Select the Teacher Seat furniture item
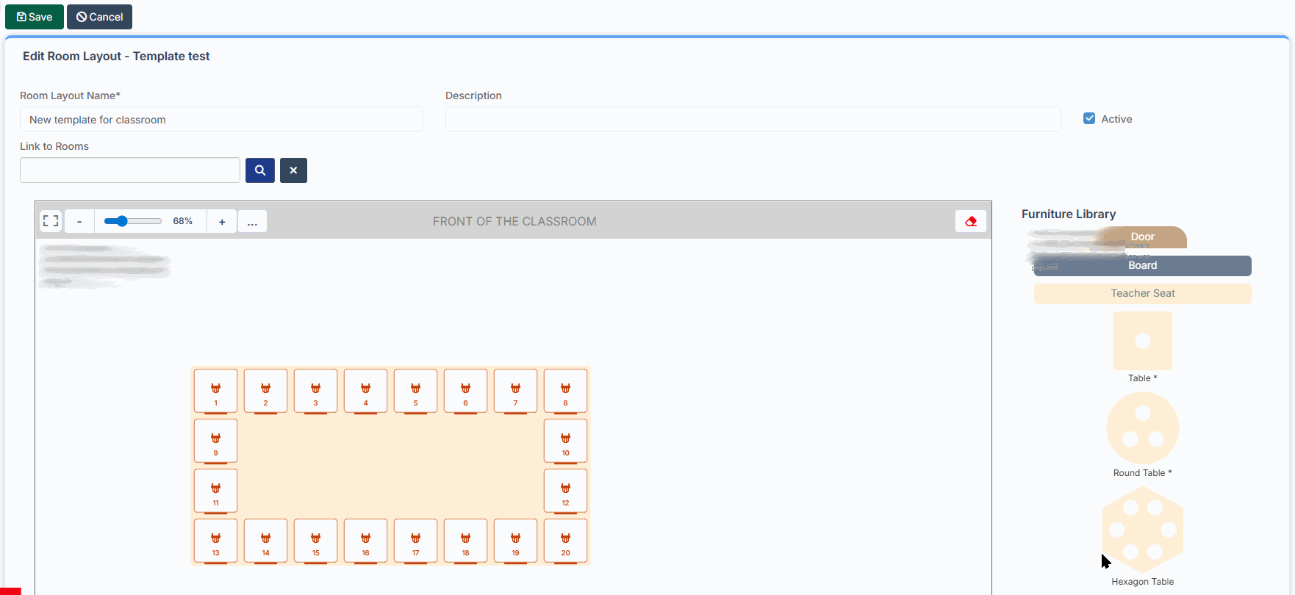The width and height of the screenshot is (1295, 595). (1142, 294)
